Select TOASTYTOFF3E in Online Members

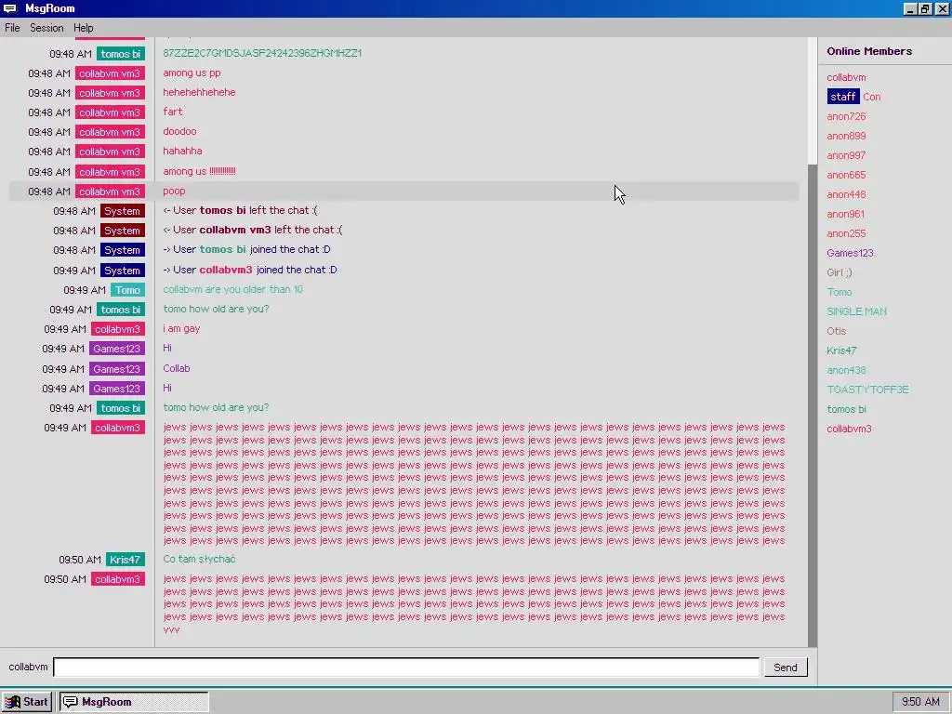[867, 390]
